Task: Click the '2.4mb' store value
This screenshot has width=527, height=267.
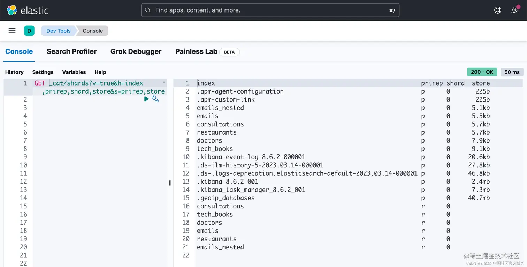Action: 481,181
